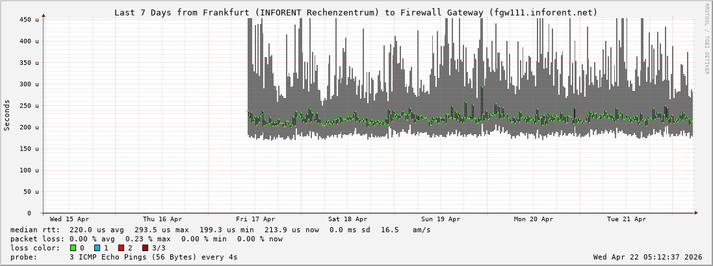Select the Fri 17 Apr date label
Screen dimensions: 713x266
pos(255,219)
